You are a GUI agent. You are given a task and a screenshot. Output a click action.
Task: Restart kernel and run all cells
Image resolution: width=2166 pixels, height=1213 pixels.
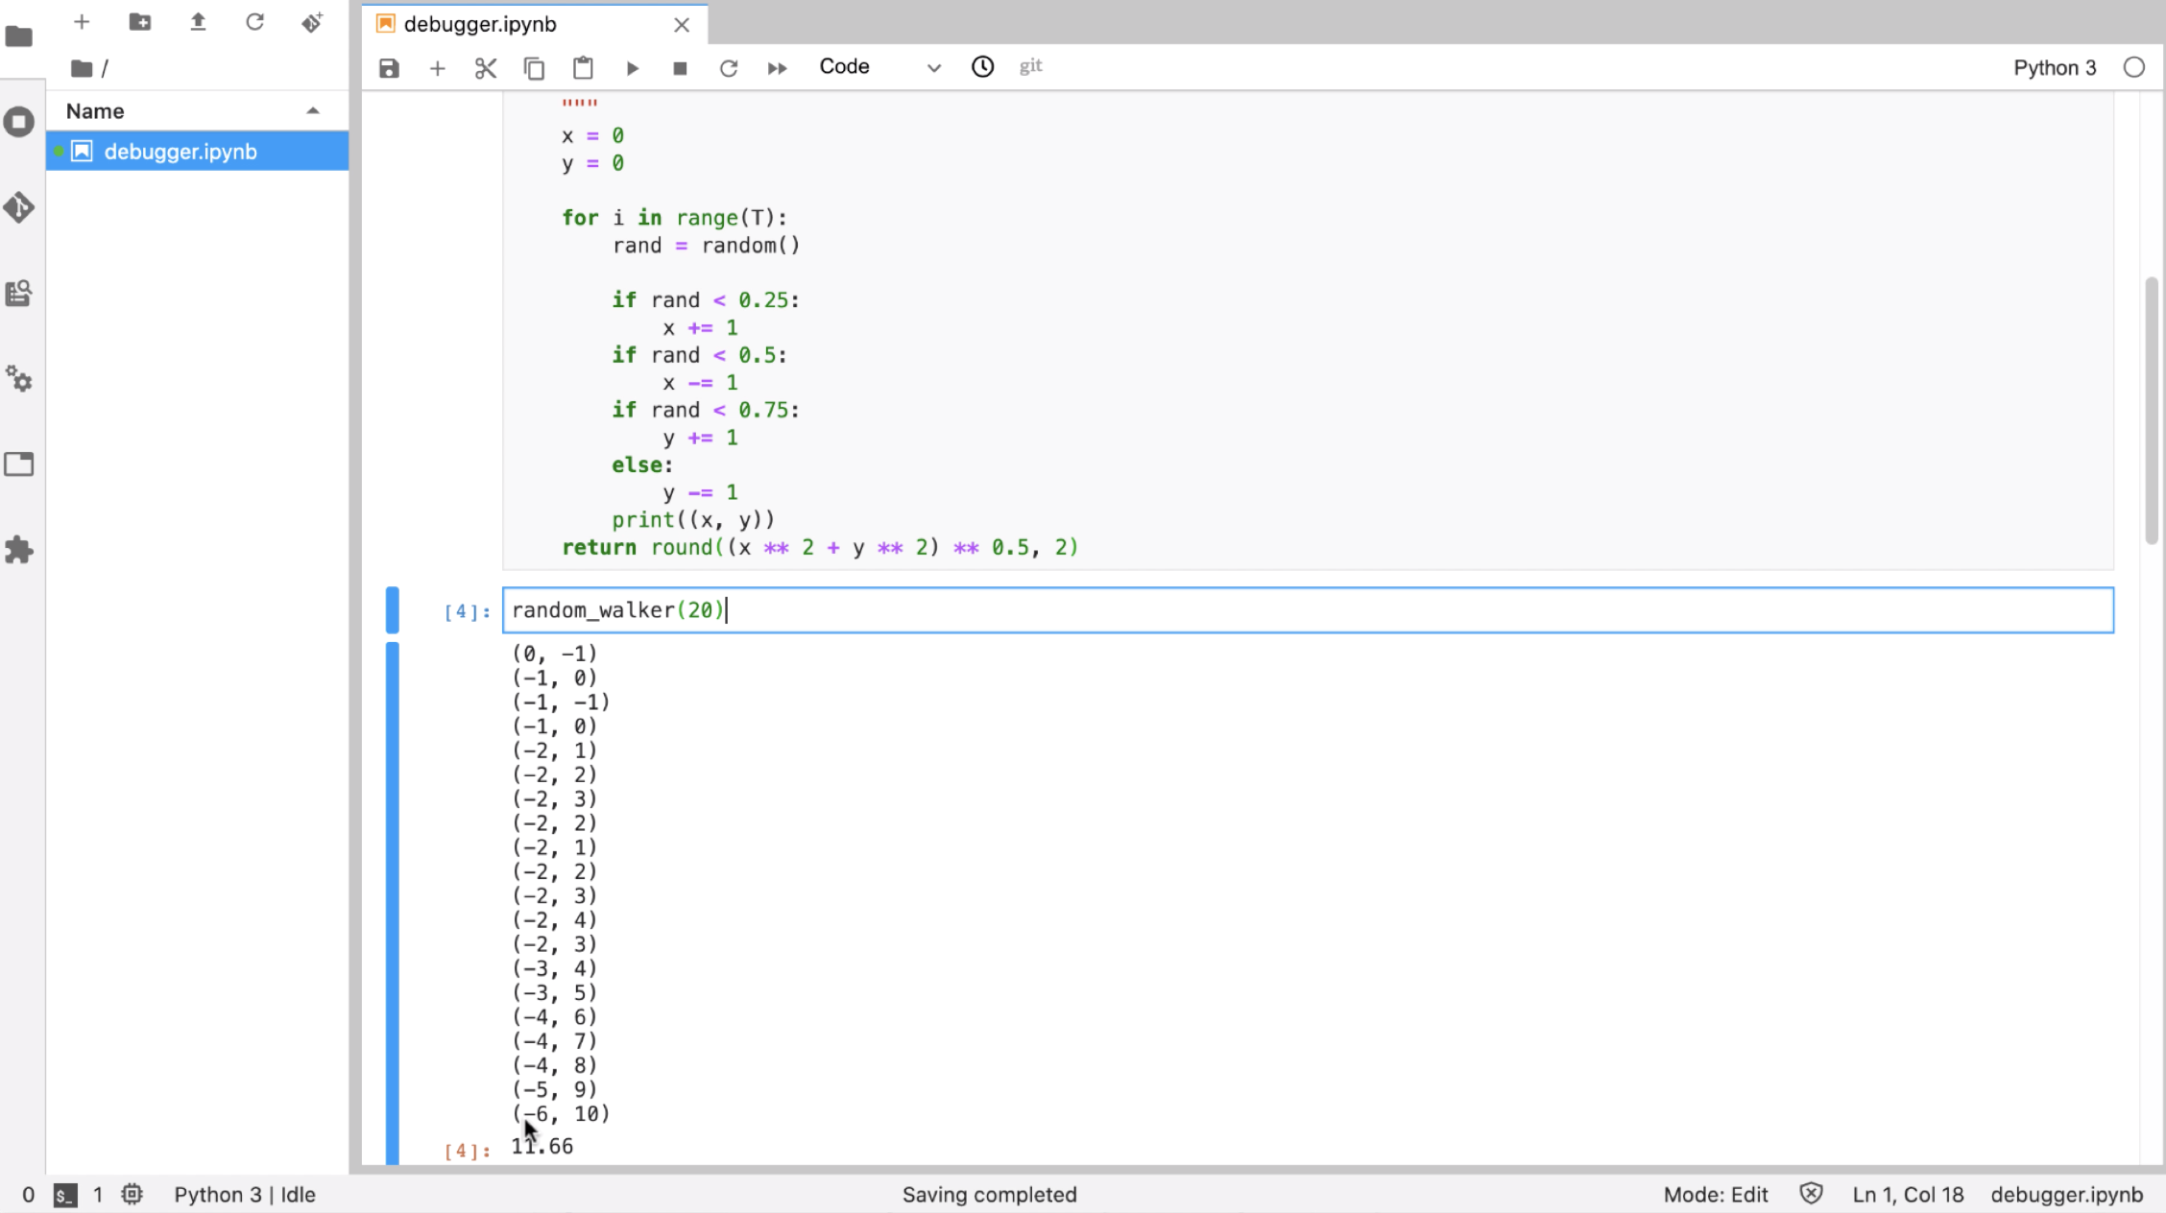click(x=777, y=68)
